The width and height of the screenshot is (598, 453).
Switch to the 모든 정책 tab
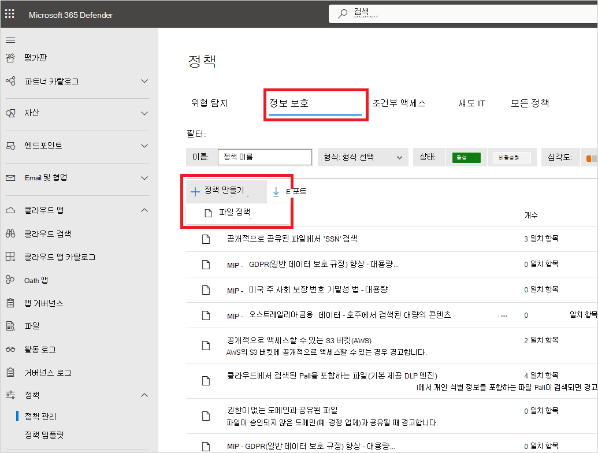529,103
